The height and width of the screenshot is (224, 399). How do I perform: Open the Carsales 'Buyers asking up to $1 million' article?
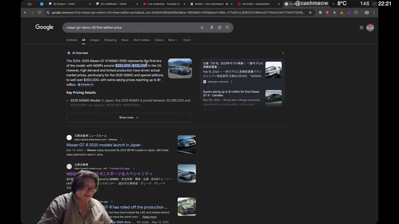tap(231, 93)
